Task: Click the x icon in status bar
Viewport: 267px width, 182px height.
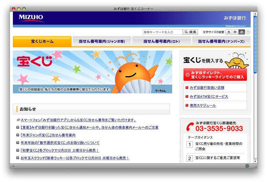Action: (13, 166)
